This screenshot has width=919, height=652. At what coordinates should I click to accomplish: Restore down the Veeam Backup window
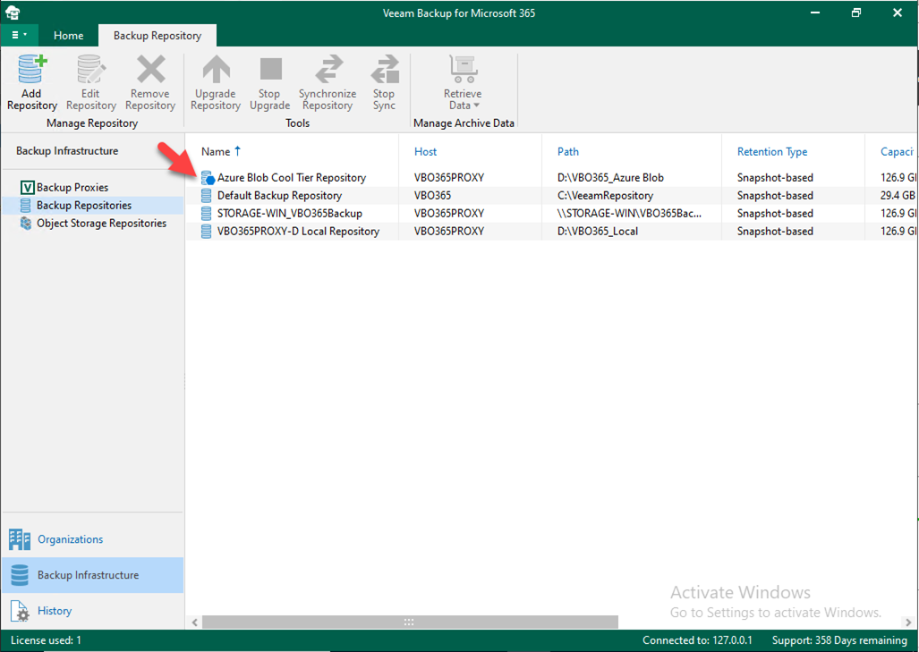(x=856, y=13)
